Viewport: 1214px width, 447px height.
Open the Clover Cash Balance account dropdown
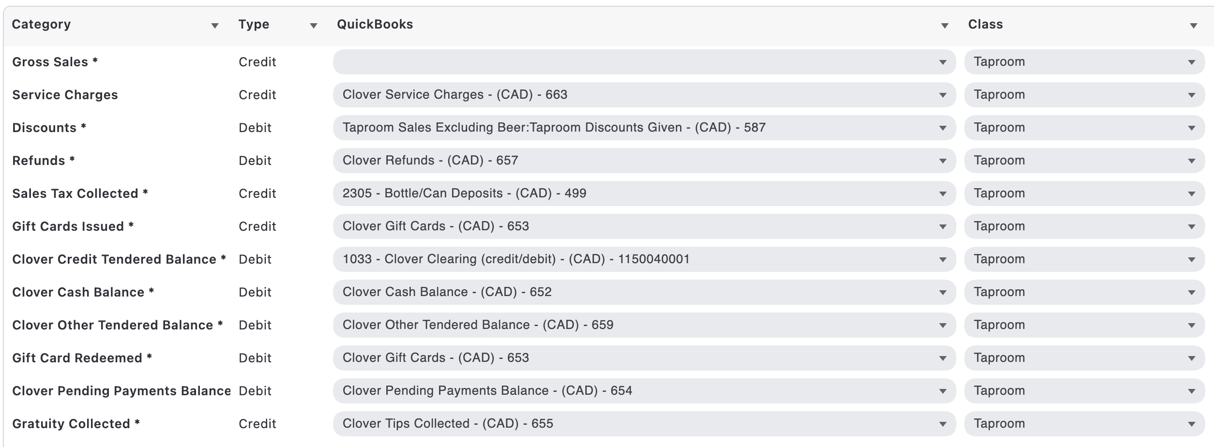tap(644, 292)
